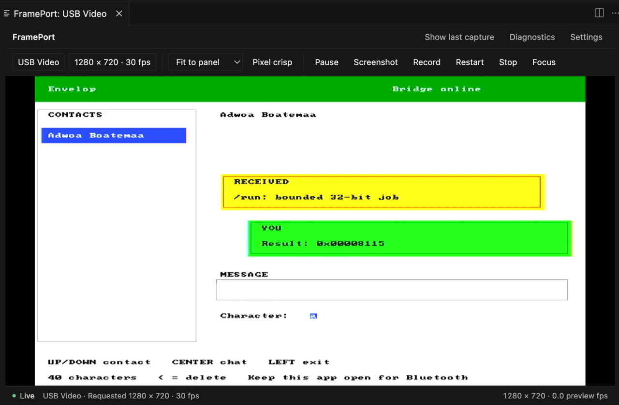Click the 'MESSAGE' label
The height and width of the screenshot is (405, 619).
244,274
